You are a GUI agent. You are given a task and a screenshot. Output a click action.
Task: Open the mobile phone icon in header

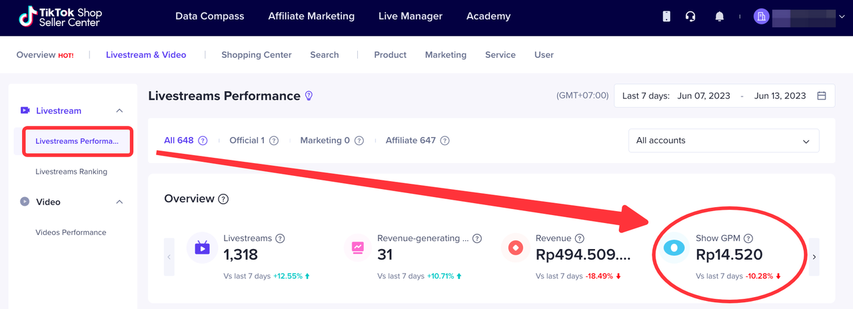666,17
